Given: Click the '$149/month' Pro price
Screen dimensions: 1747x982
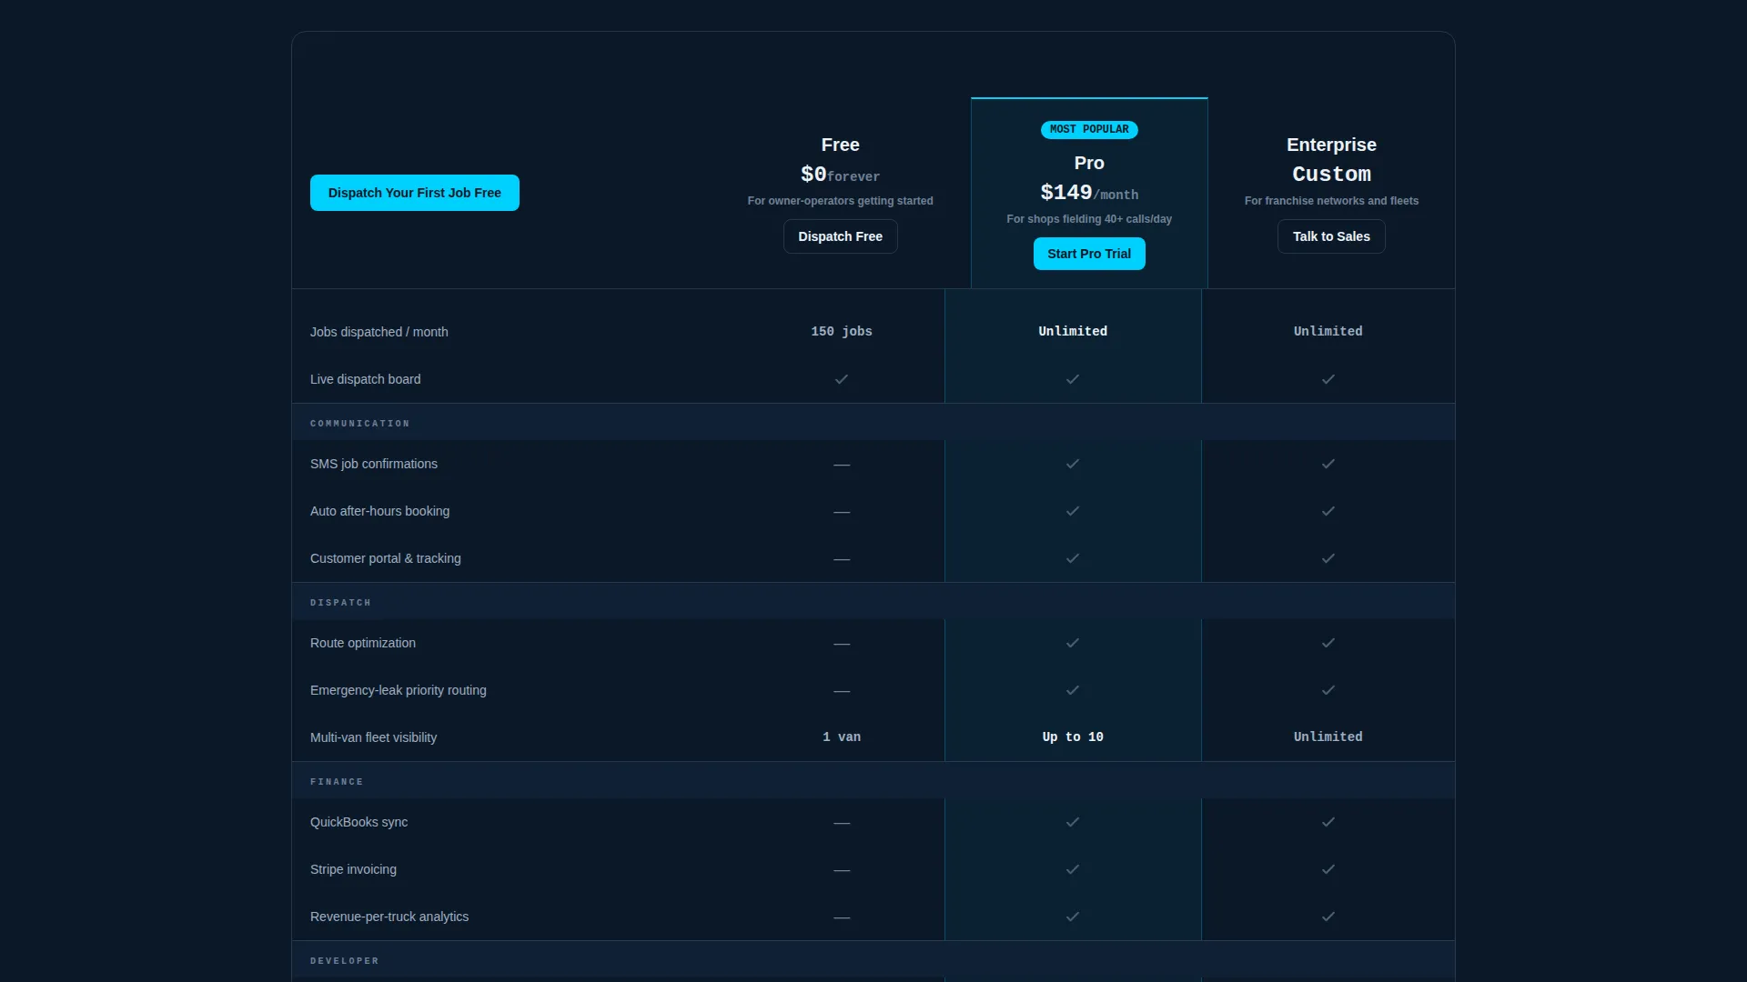Looking at the screenshot, I should 1089,193.
